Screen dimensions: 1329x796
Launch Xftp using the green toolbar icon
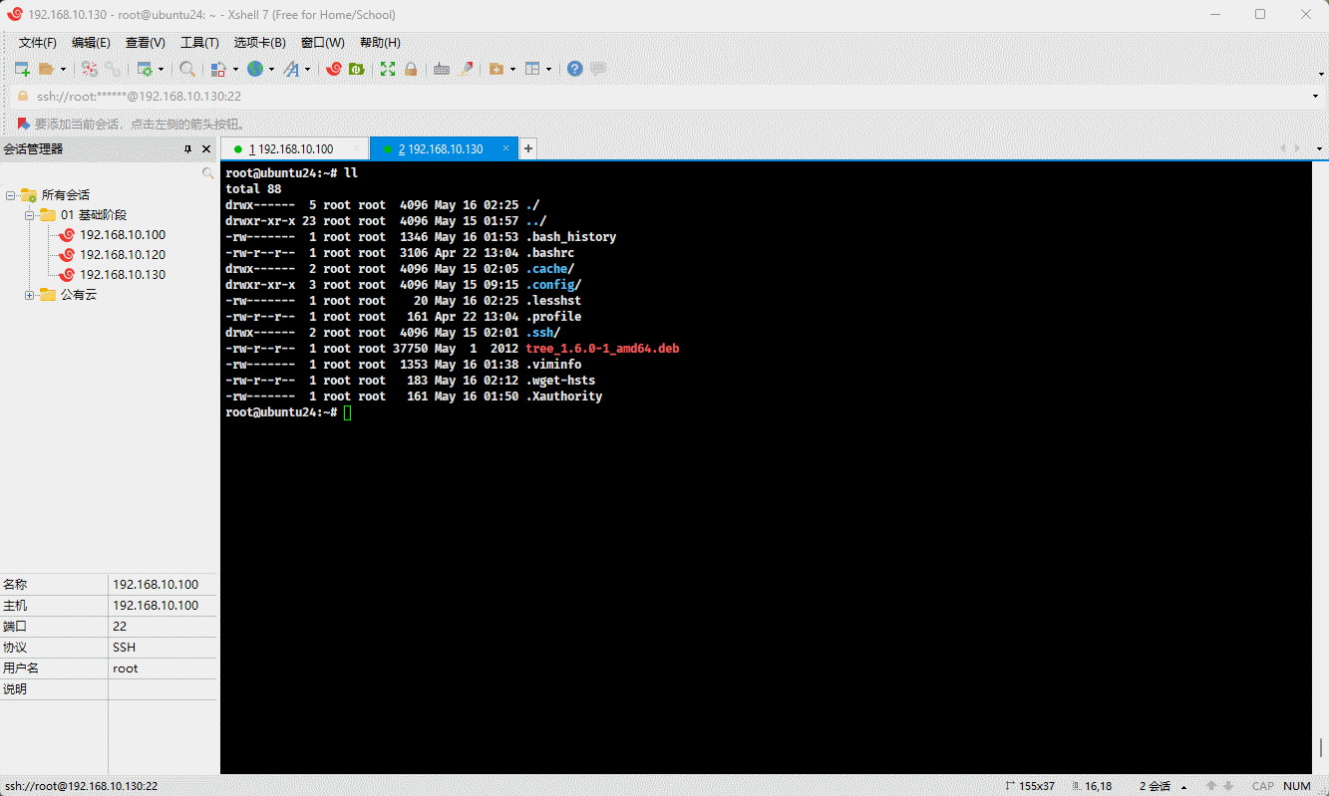point(356,69)
